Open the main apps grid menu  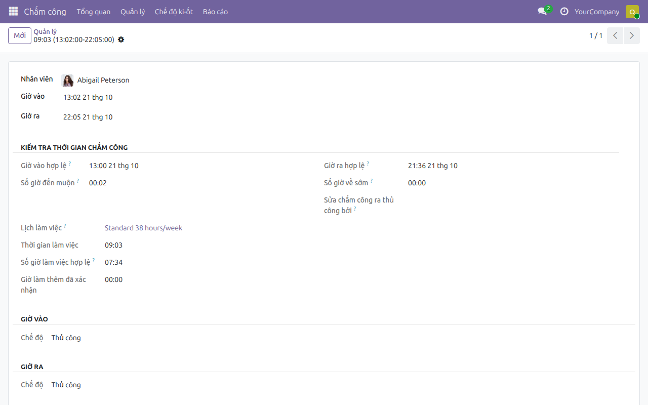point(13,11)
